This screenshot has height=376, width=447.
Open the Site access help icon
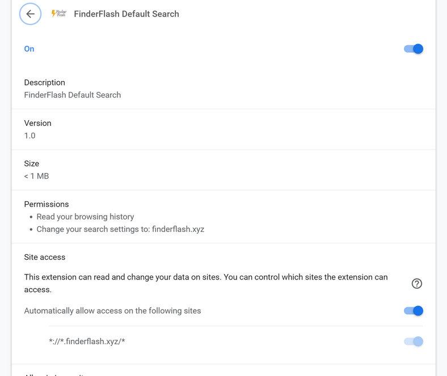point(417,284)
